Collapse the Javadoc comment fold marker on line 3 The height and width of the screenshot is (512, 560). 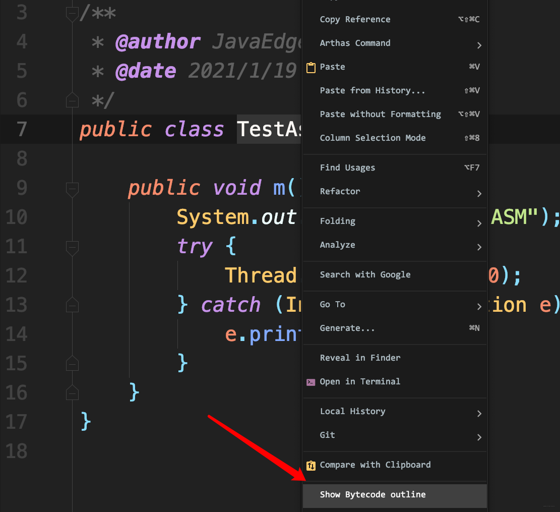pyautogui.click(x=73, y=14)
